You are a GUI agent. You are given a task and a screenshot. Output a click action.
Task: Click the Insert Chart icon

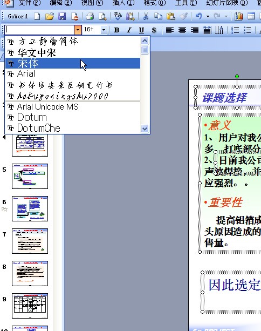pyautogui.click(x=239, y=16)
